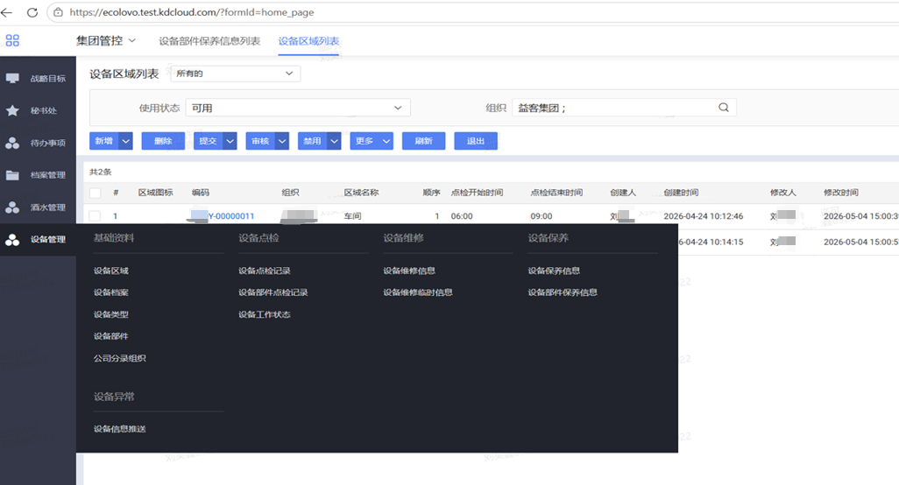Click the 区域名称 column header

[361, 193]
